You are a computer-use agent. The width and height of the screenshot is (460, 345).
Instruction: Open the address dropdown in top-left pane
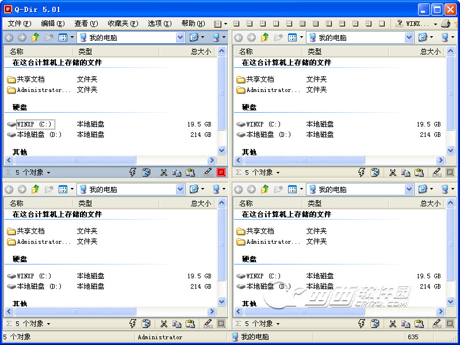[x=180, y=37]
